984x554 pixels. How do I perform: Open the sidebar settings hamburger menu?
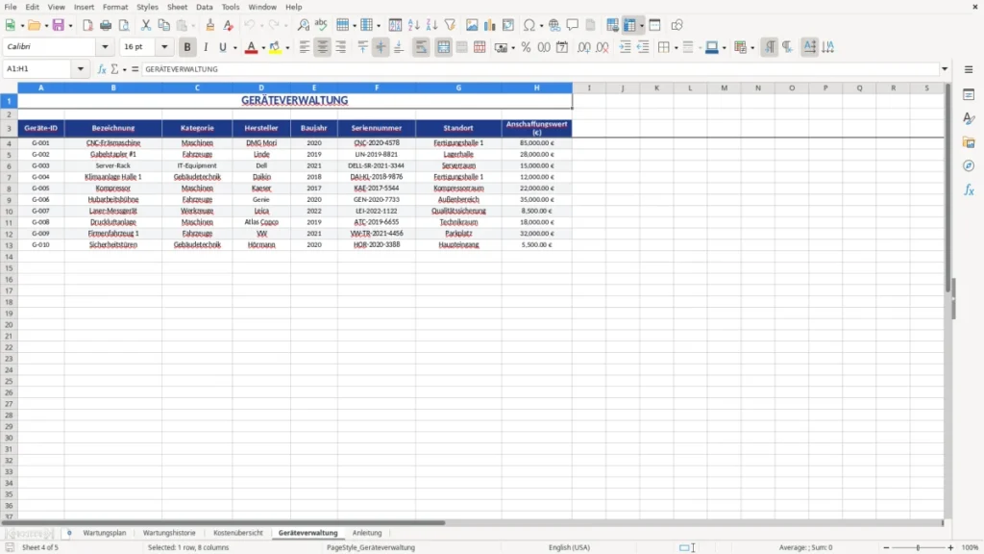pyautogui.click(x=969, y=69)
